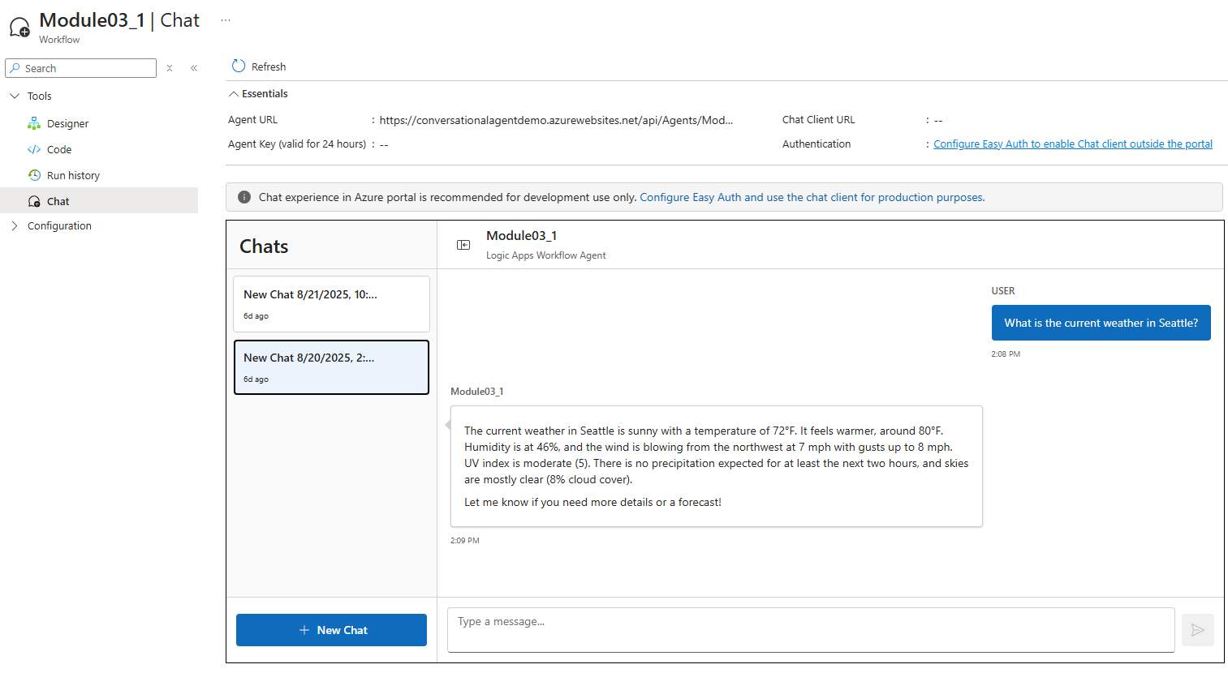Switch to the New Chat 8/21/2025 conversation
This screenshot has width=1228, height=673.
331,304
